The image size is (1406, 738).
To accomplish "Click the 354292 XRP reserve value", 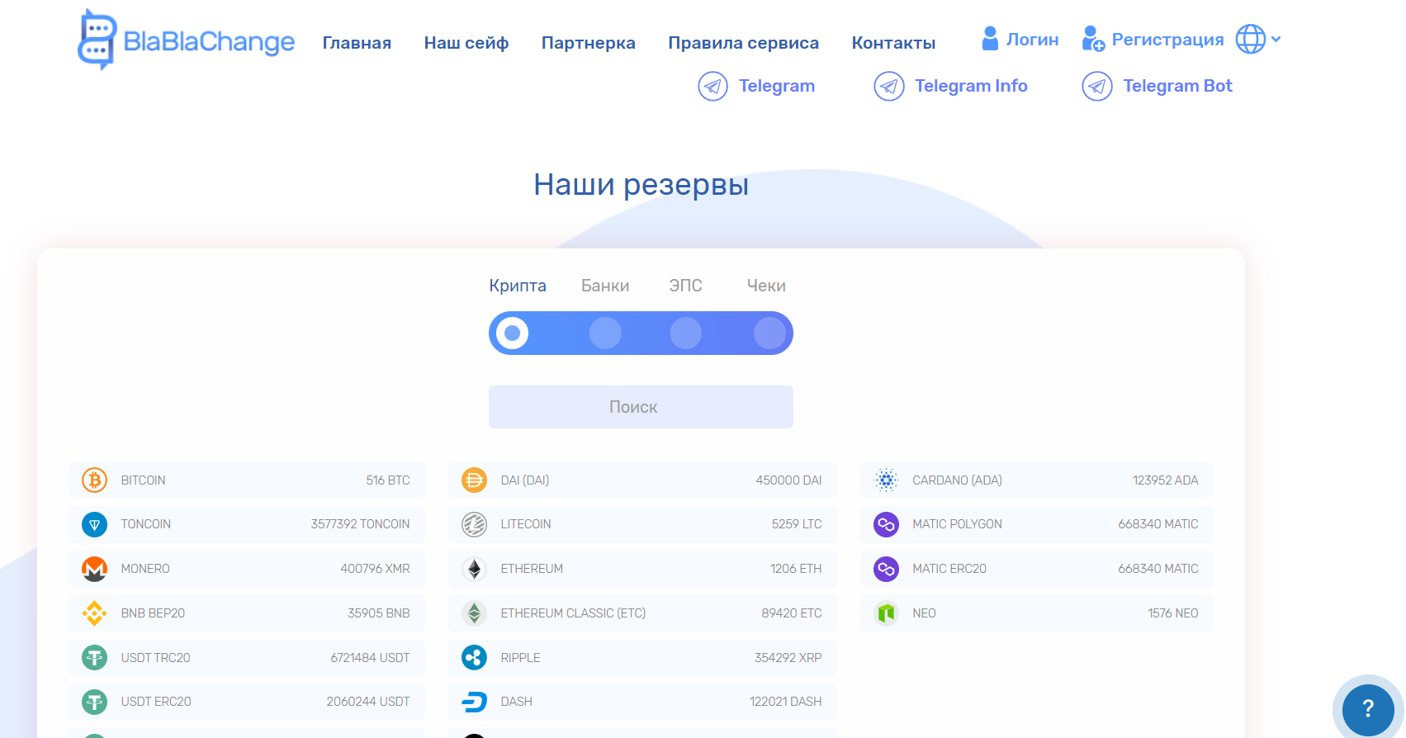I will tap(788, 658).
